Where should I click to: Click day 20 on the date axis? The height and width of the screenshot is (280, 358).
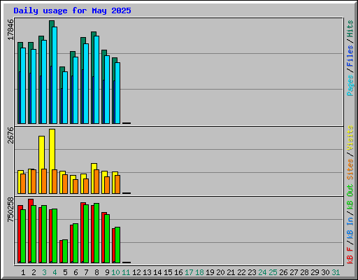220,272
